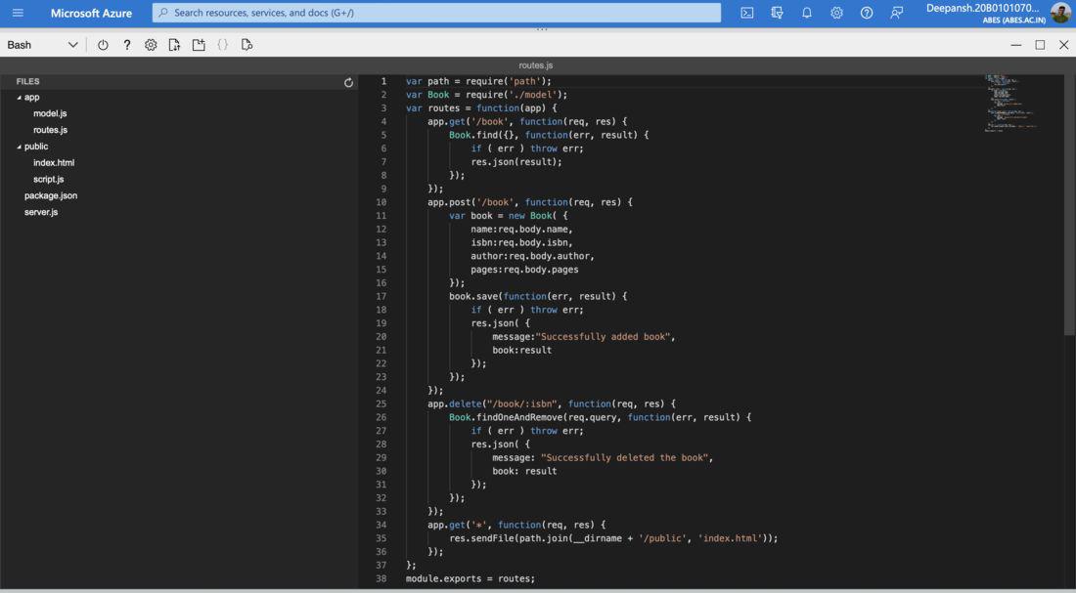Click the user avatar picture
The image size is (1076, 593).
(1060, 13)
